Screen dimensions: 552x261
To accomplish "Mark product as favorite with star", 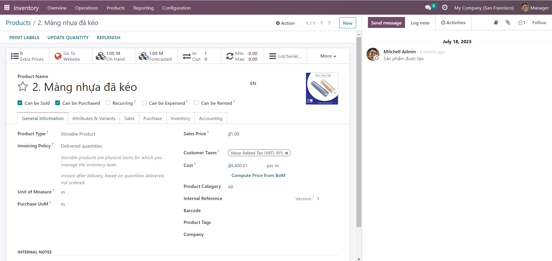I will pyautogui.click(x=23, y=87).
